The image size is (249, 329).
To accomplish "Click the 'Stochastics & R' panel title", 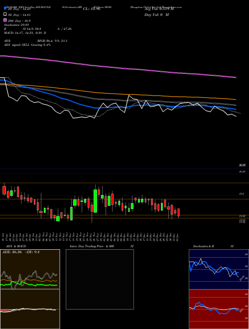I will point(203,246).
